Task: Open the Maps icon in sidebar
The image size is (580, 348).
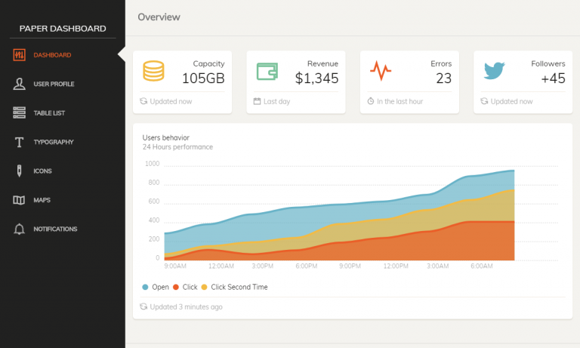Action: pos(19,200)
